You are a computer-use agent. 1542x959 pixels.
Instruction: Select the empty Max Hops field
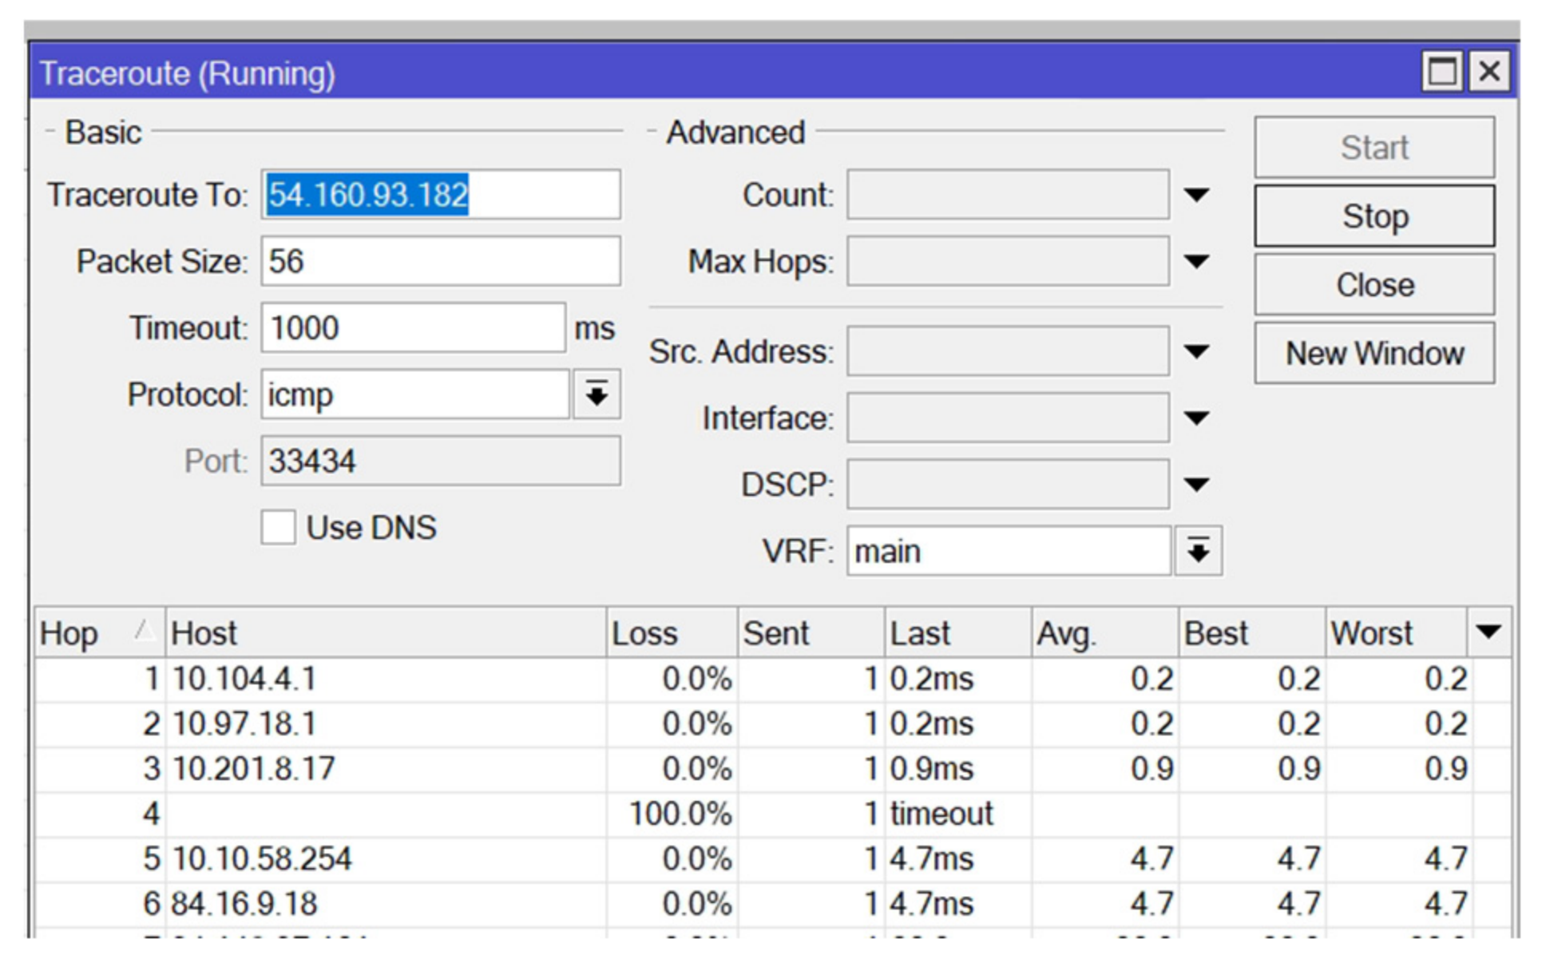pos(1009,261)
